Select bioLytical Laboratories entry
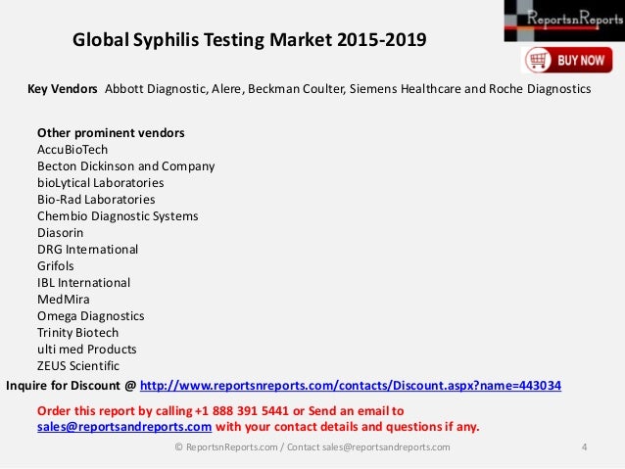 tap(101, 183)
